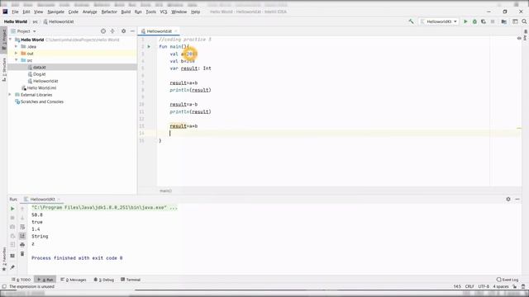Collapse the Hello World project root
The height and width of the screenshot is (297, 529).
coord(11,40)
